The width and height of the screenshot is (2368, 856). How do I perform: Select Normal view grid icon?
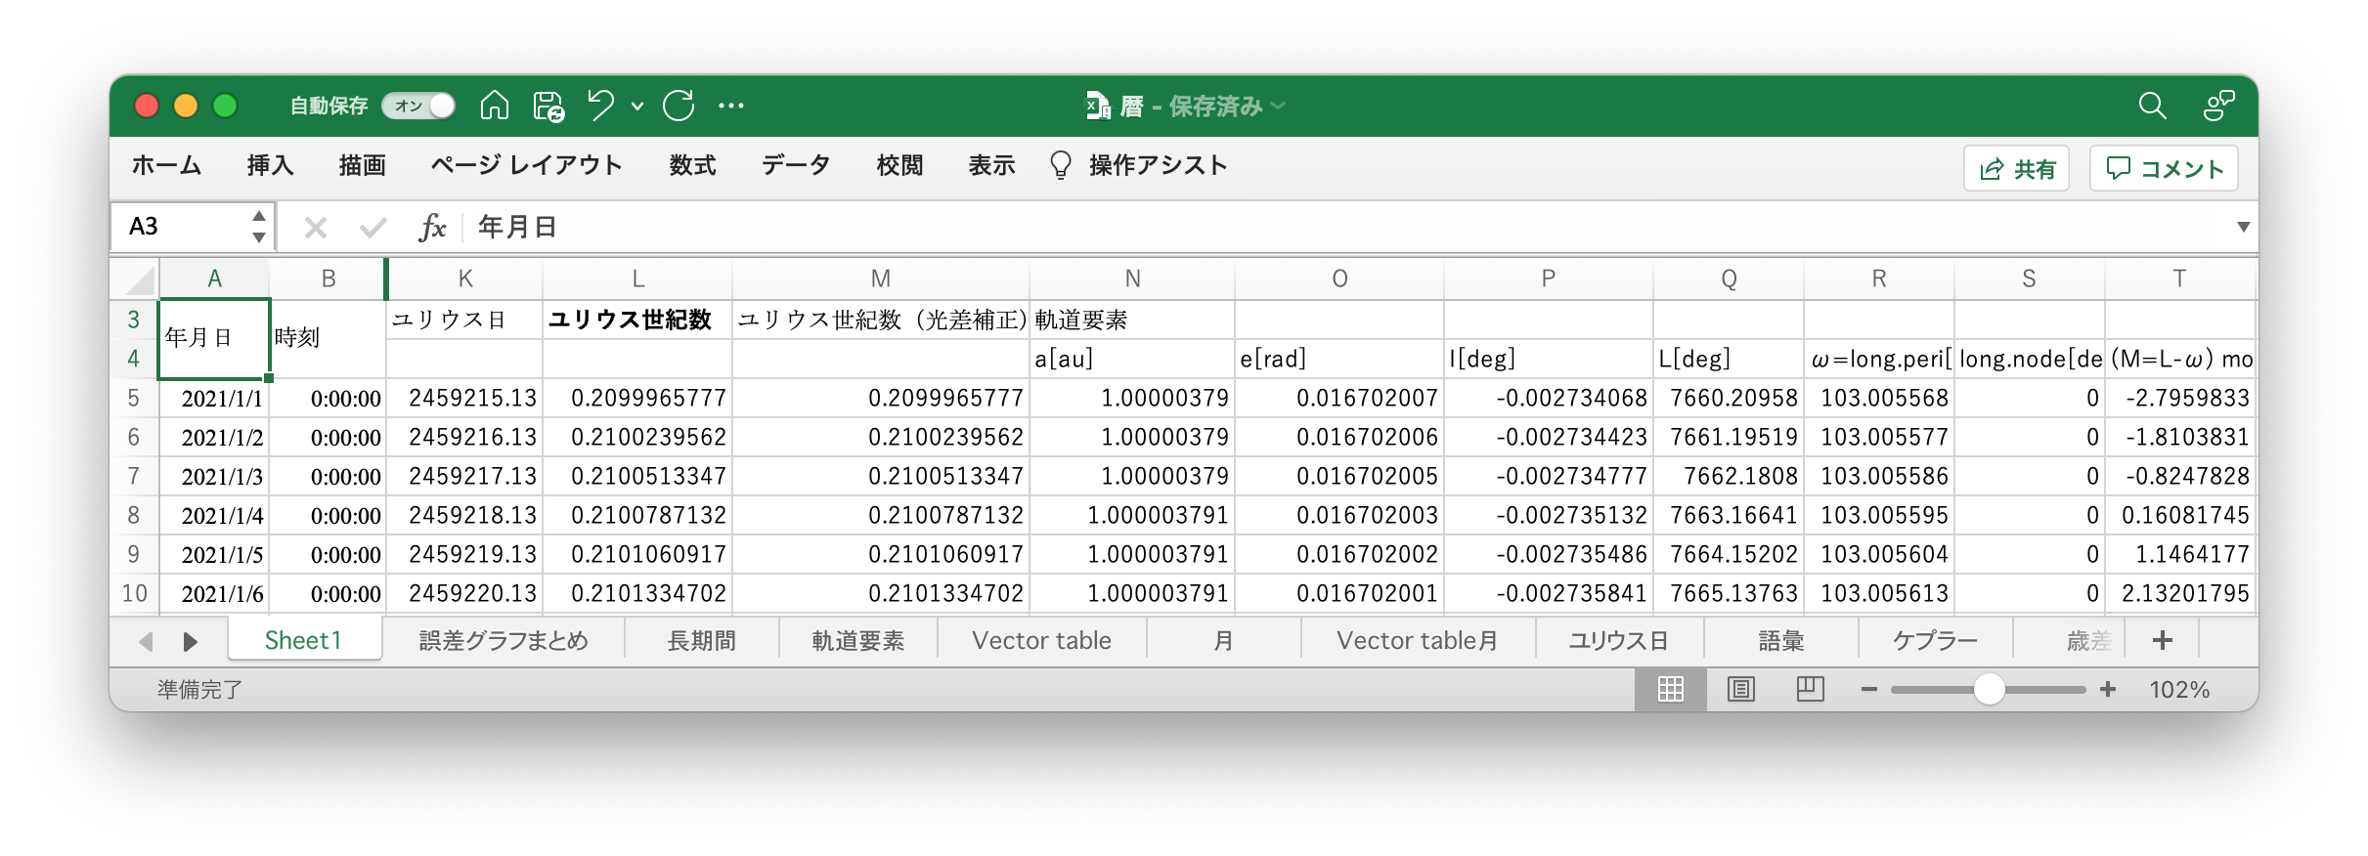(x=1671, y=690)
